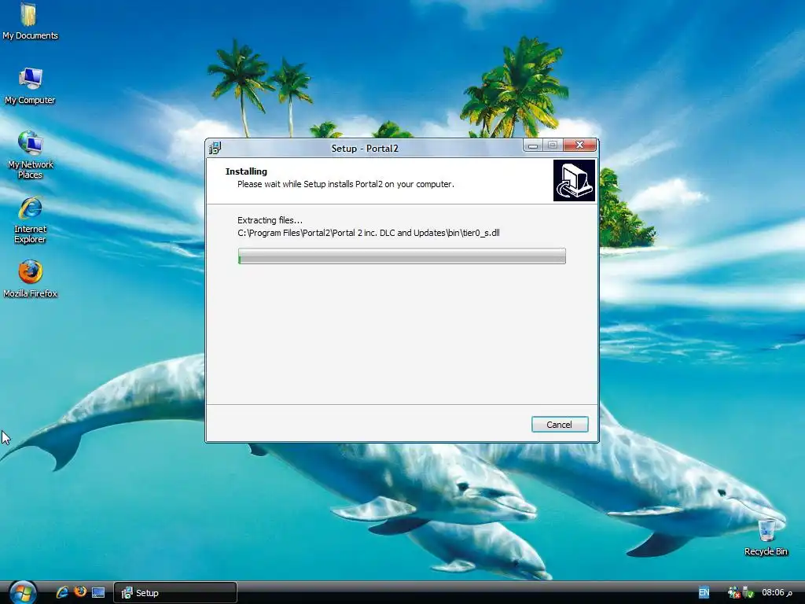Select the My Network Places icon
This screenshot has height=604, width=805.
tap(30, 155)
